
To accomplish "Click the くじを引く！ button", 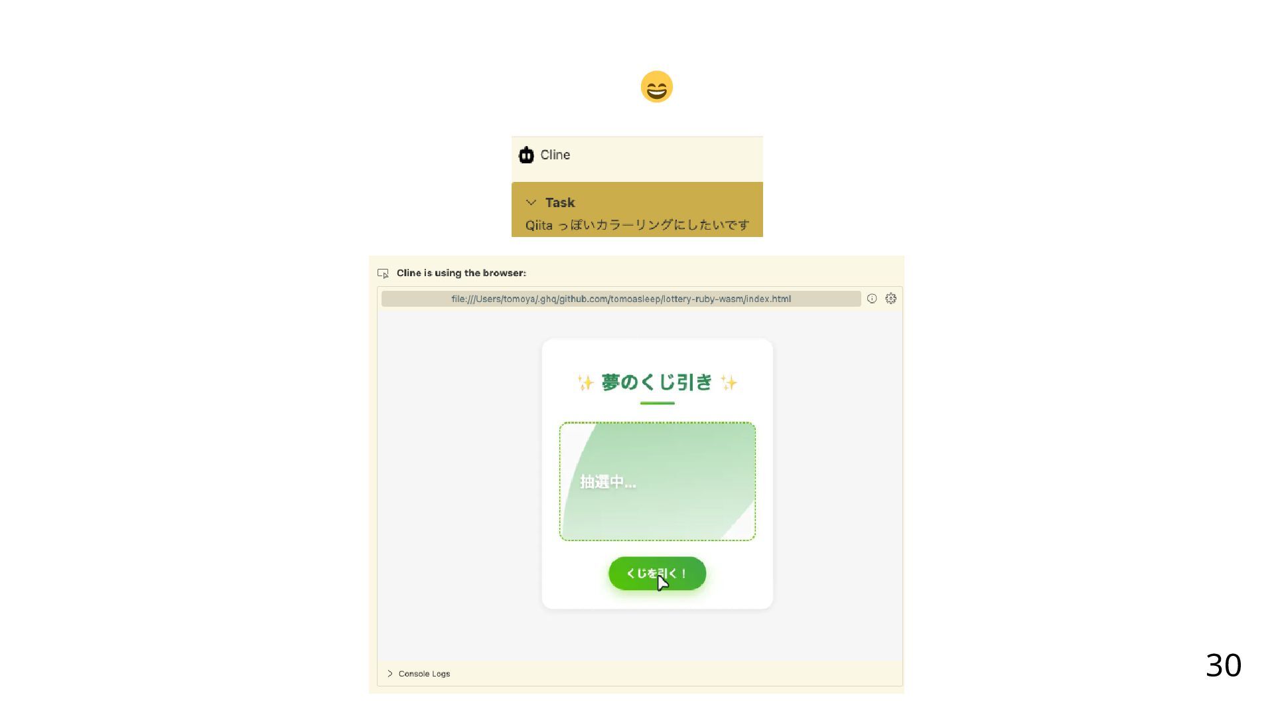I will coord(657,574).
